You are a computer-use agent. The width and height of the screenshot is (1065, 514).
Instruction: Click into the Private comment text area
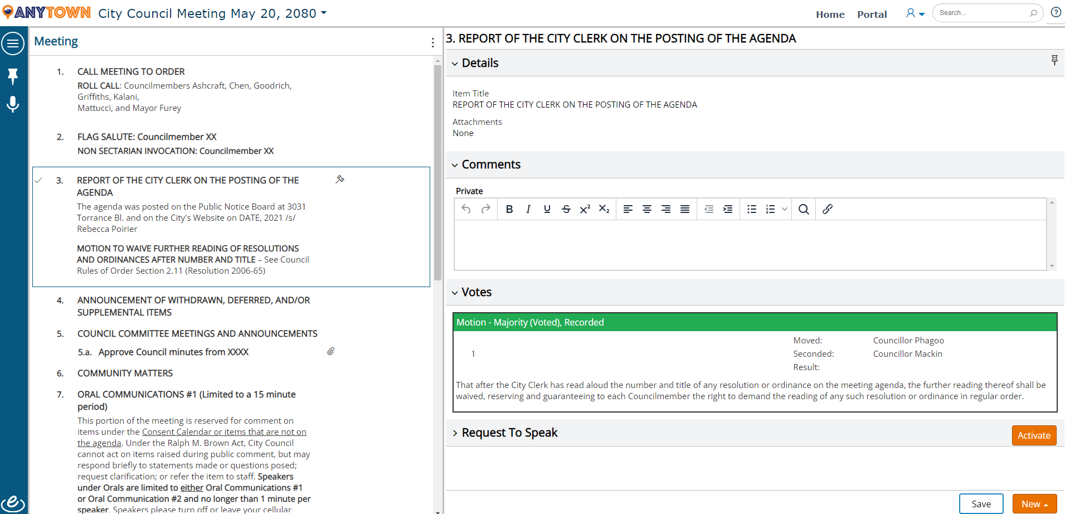[750, 245]
